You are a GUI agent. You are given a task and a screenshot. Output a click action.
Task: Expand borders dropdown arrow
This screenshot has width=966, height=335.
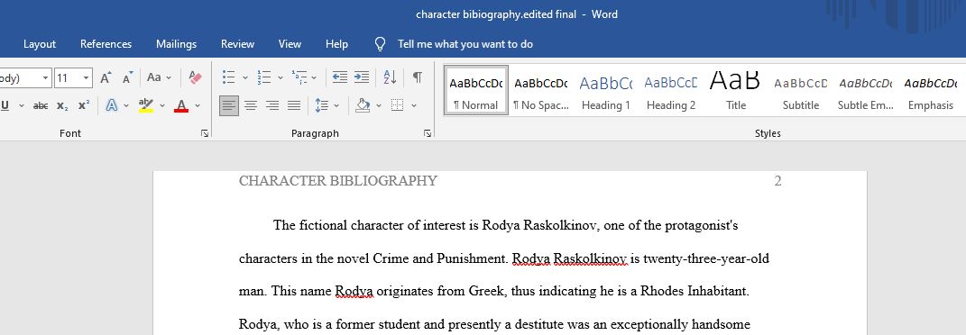tap(413, 105)
